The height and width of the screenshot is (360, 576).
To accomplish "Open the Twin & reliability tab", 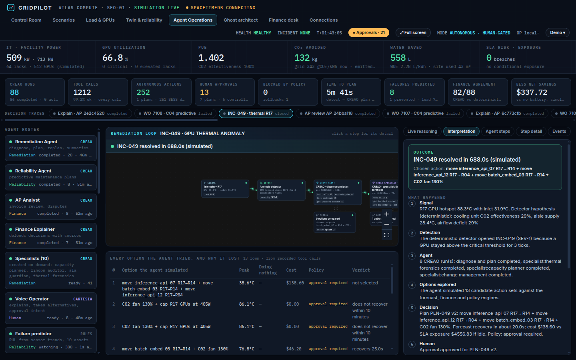I will click(x=144, y=20).
